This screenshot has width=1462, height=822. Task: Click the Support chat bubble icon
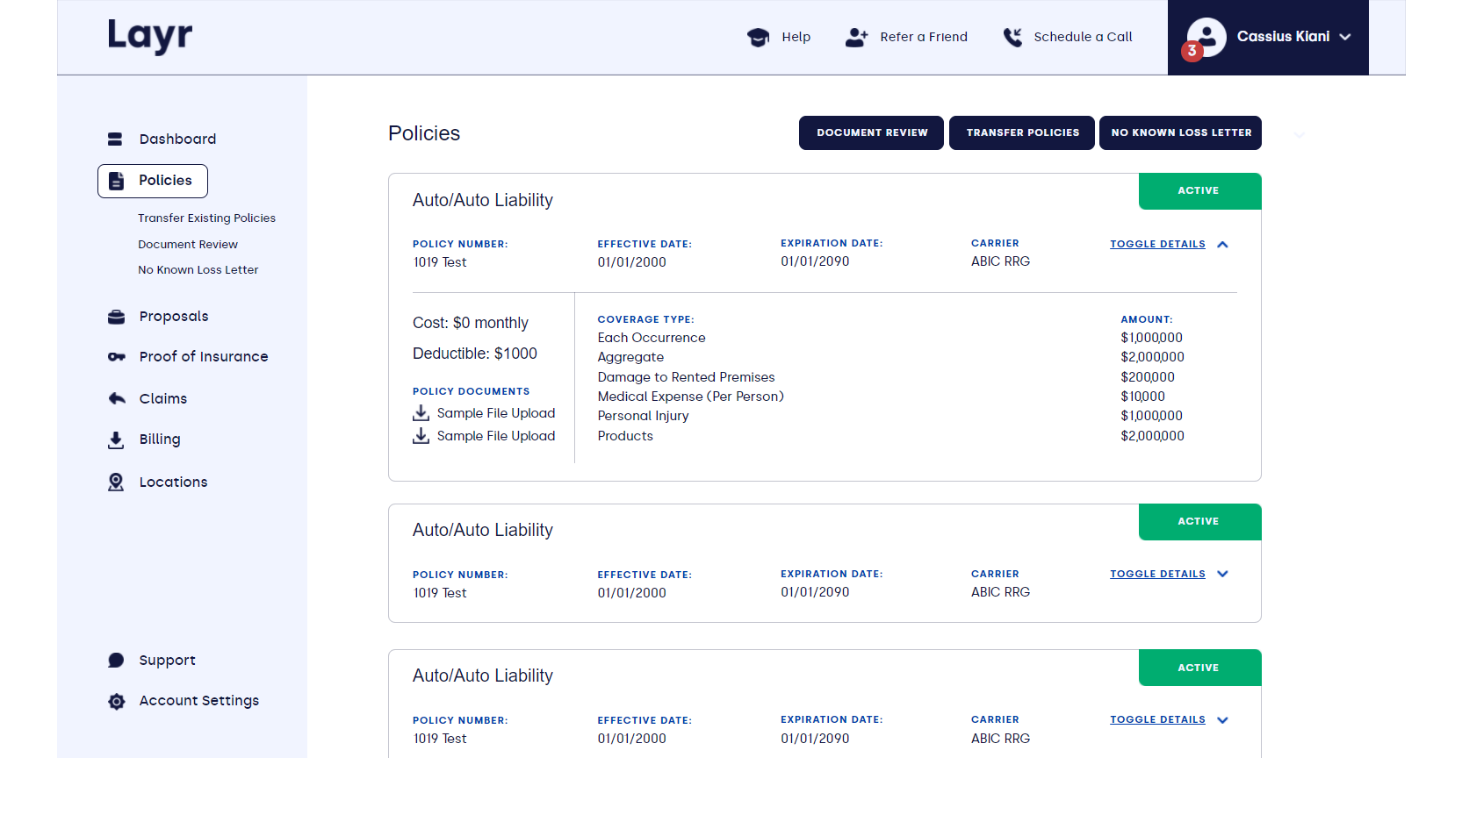[x=116, y=659]
